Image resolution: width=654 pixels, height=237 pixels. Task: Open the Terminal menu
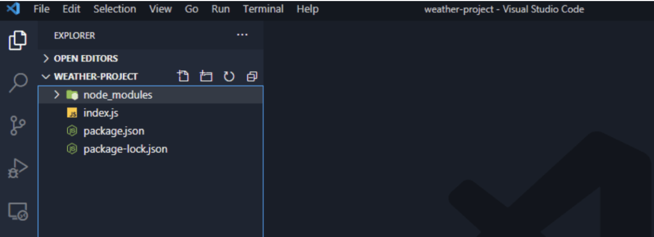263,9
